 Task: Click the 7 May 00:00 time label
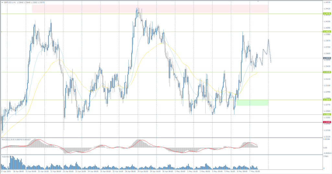255,171
